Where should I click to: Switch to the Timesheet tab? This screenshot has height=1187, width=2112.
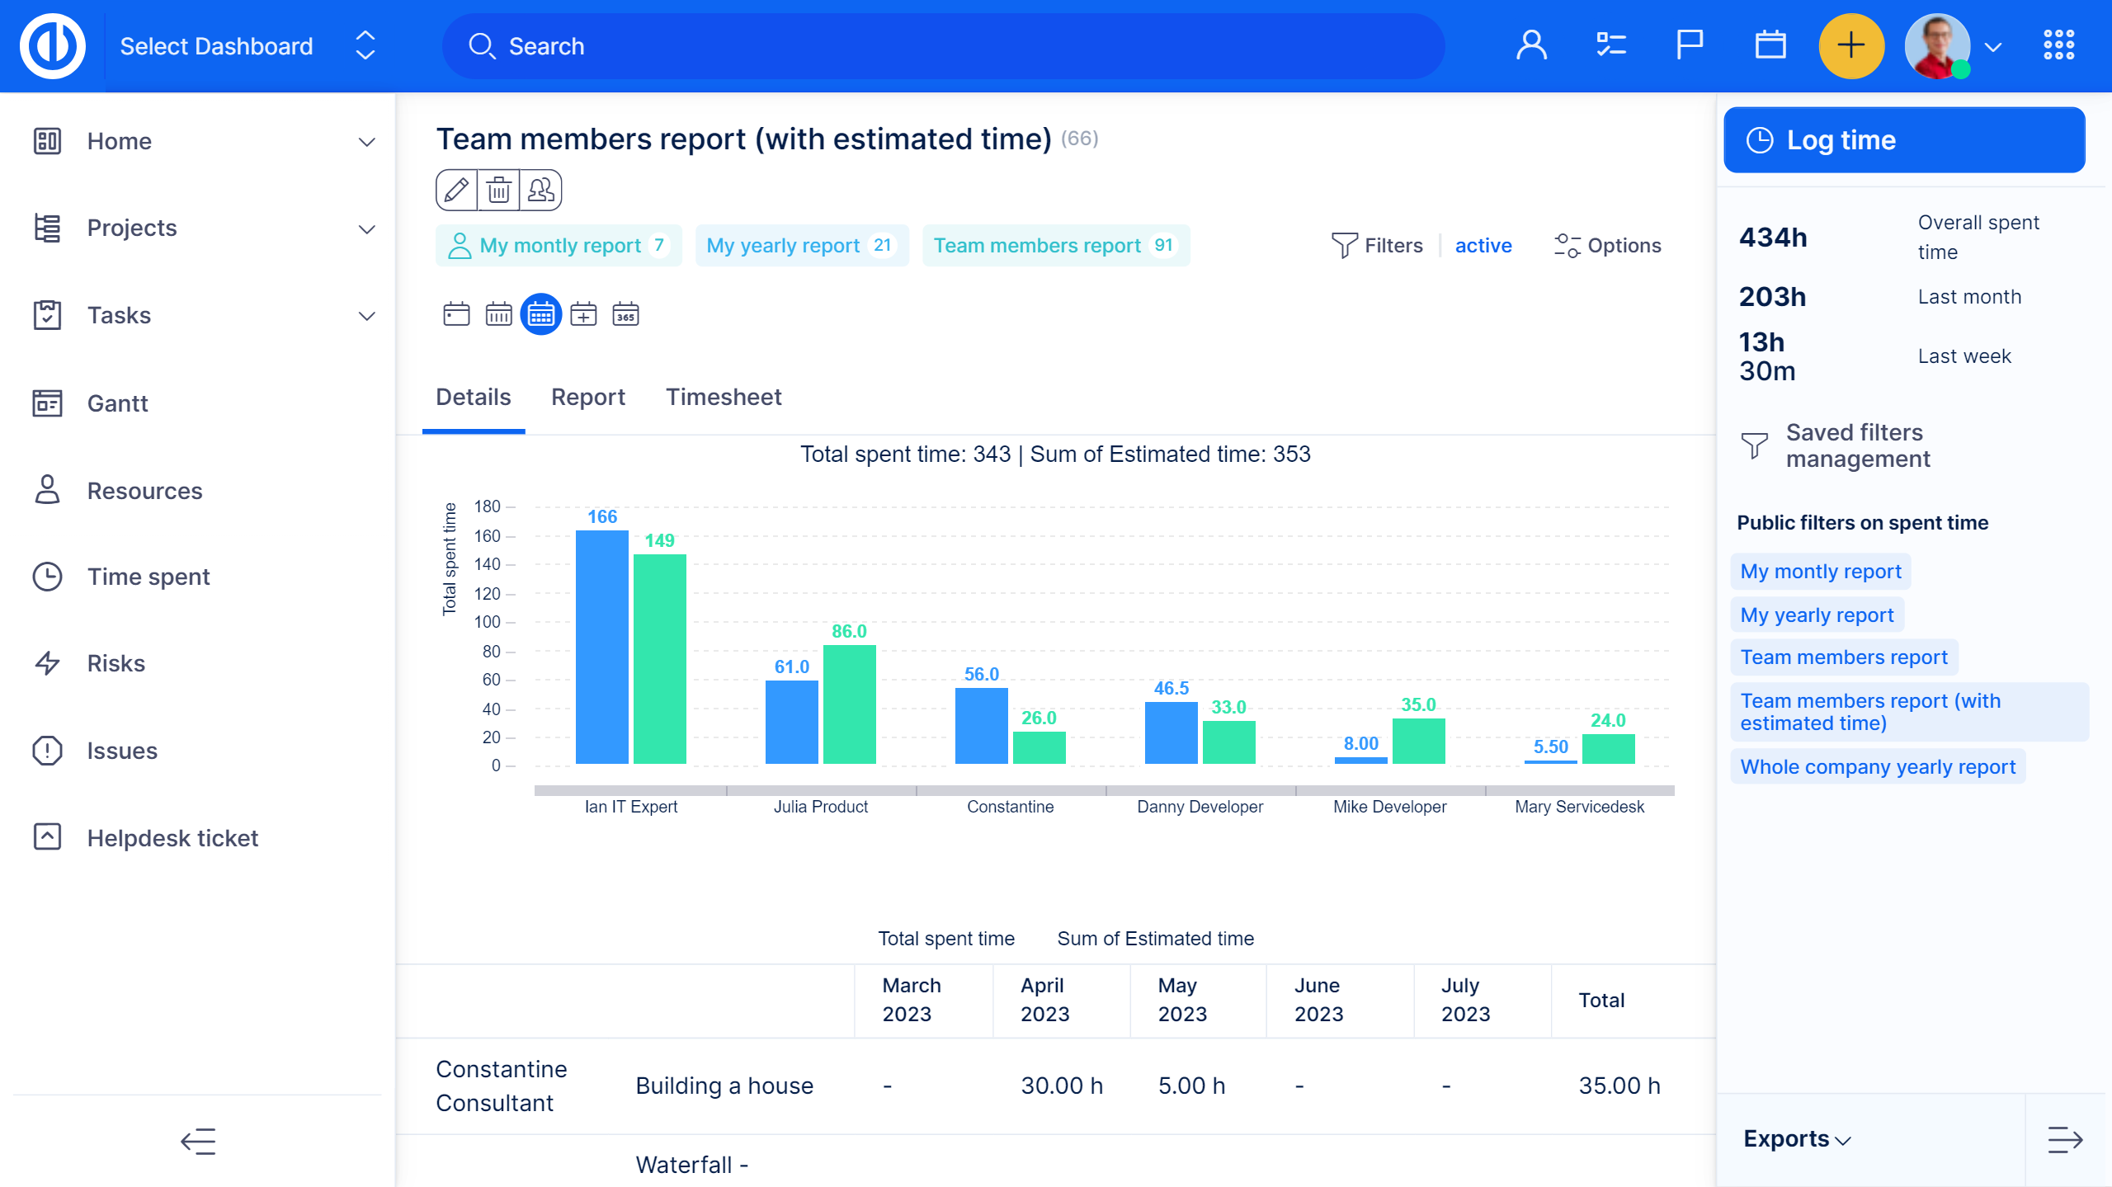(723, 398)
